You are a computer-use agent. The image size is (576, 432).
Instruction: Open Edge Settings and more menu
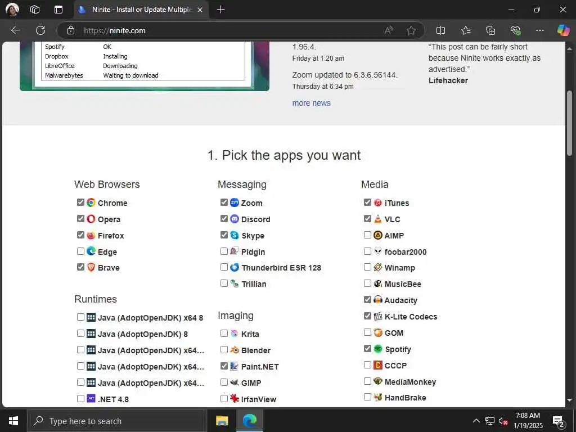point(539,30)
